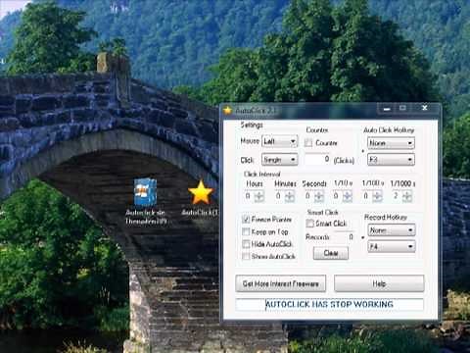The image size is (470, 353).
Task: Enable the Counter checkbox
Action: (308, 143)
